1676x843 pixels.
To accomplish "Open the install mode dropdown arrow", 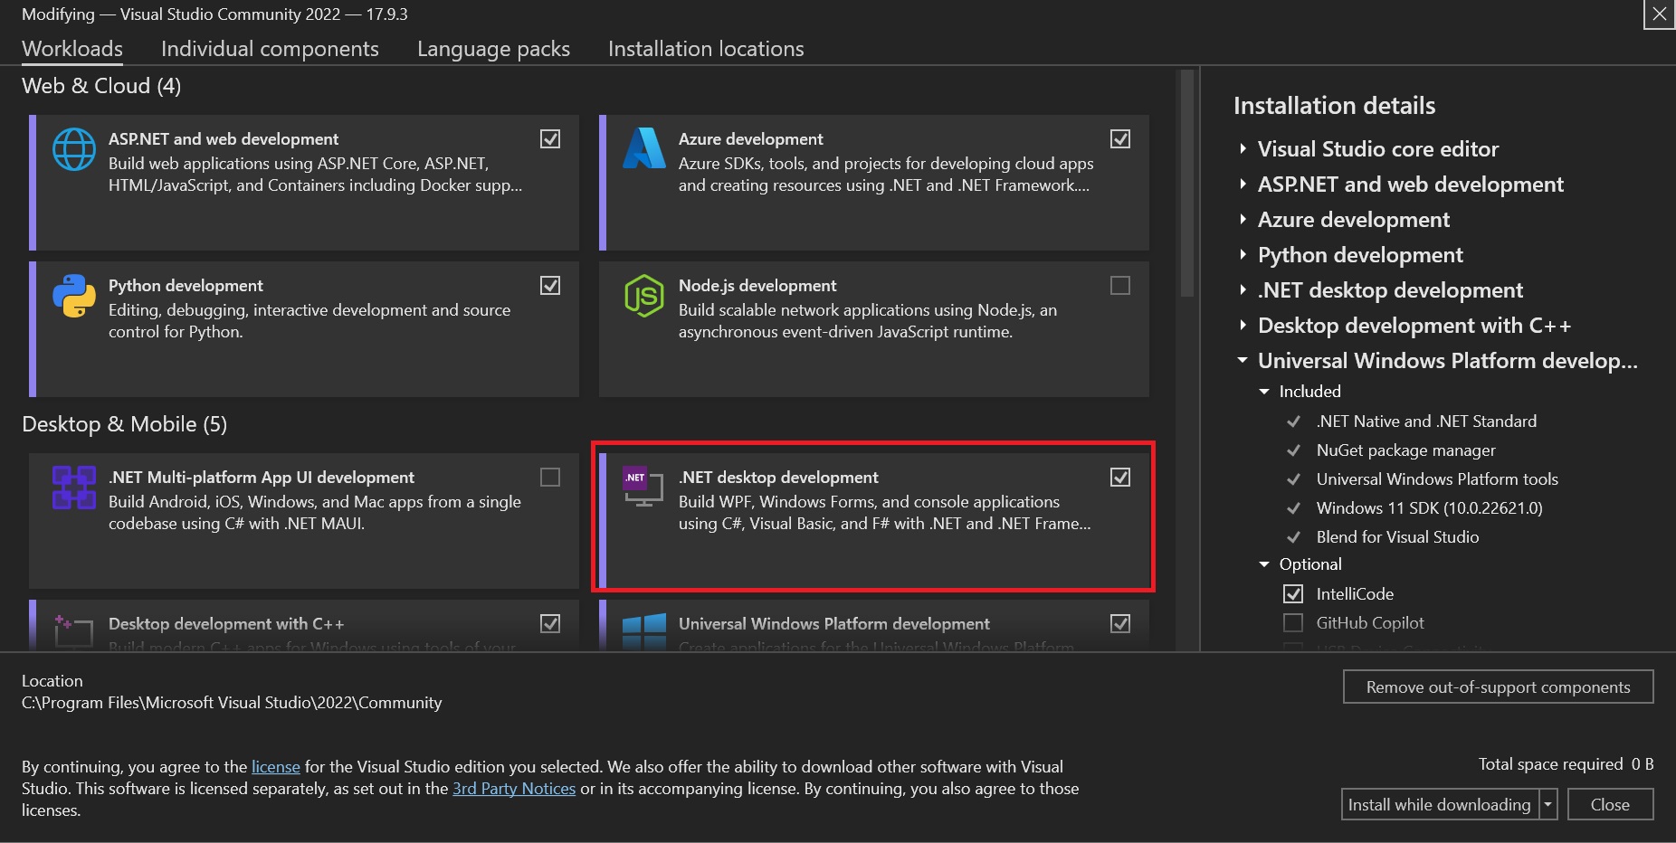I will 1547,804.
